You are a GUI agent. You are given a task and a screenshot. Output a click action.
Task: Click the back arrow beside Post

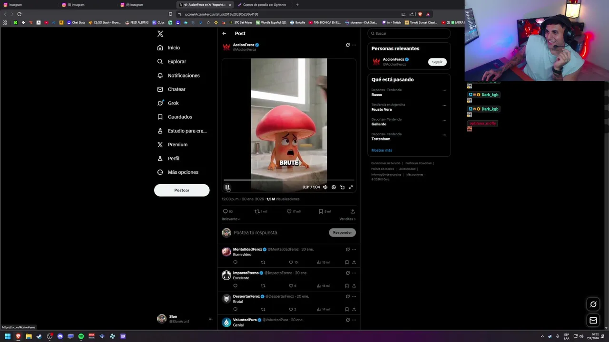click(x=224, y=33)
